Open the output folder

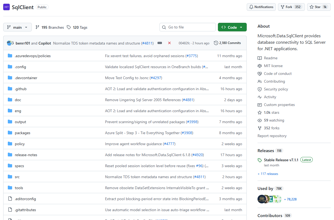pyautogui.click(x=20, y=122)
